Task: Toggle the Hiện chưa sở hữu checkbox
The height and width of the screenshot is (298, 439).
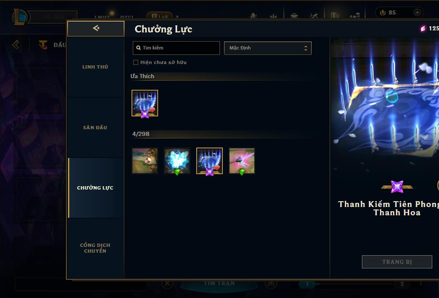Action: [136, 62]
